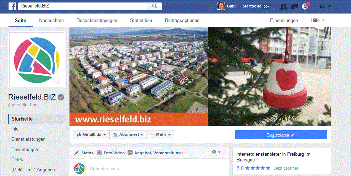This screenshot has width=351, height=176.
Task: Open Bewertungen in the left sidebar
Action: click(25, 149)
